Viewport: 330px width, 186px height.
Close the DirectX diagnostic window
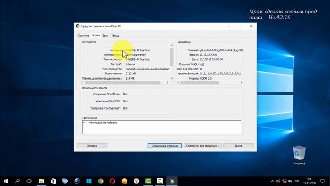tap(251, 26)
